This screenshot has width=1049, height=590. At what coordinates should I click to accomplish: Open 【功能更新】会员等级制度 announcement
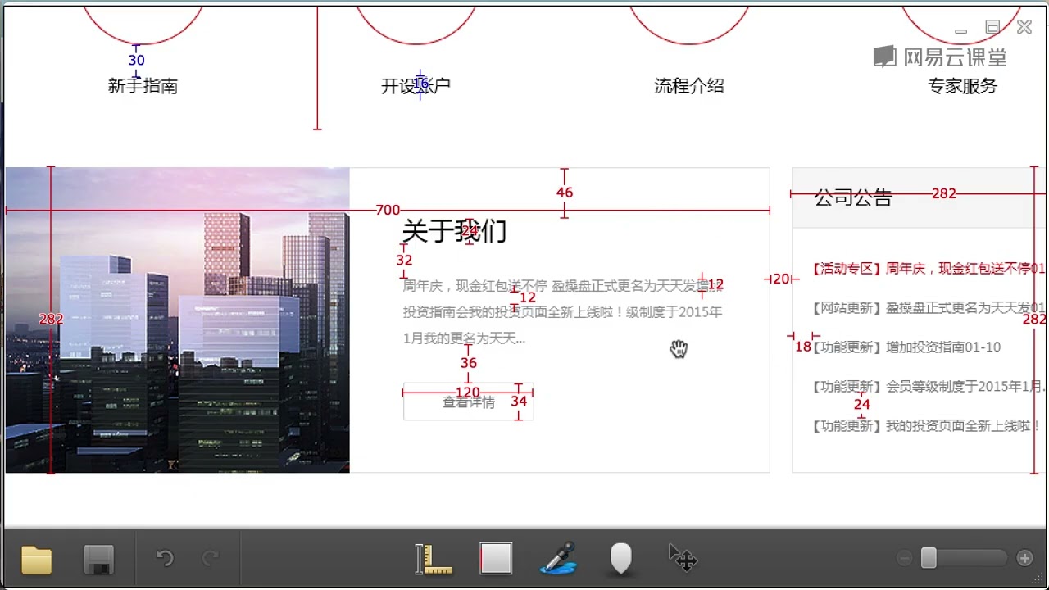[927, 387]
